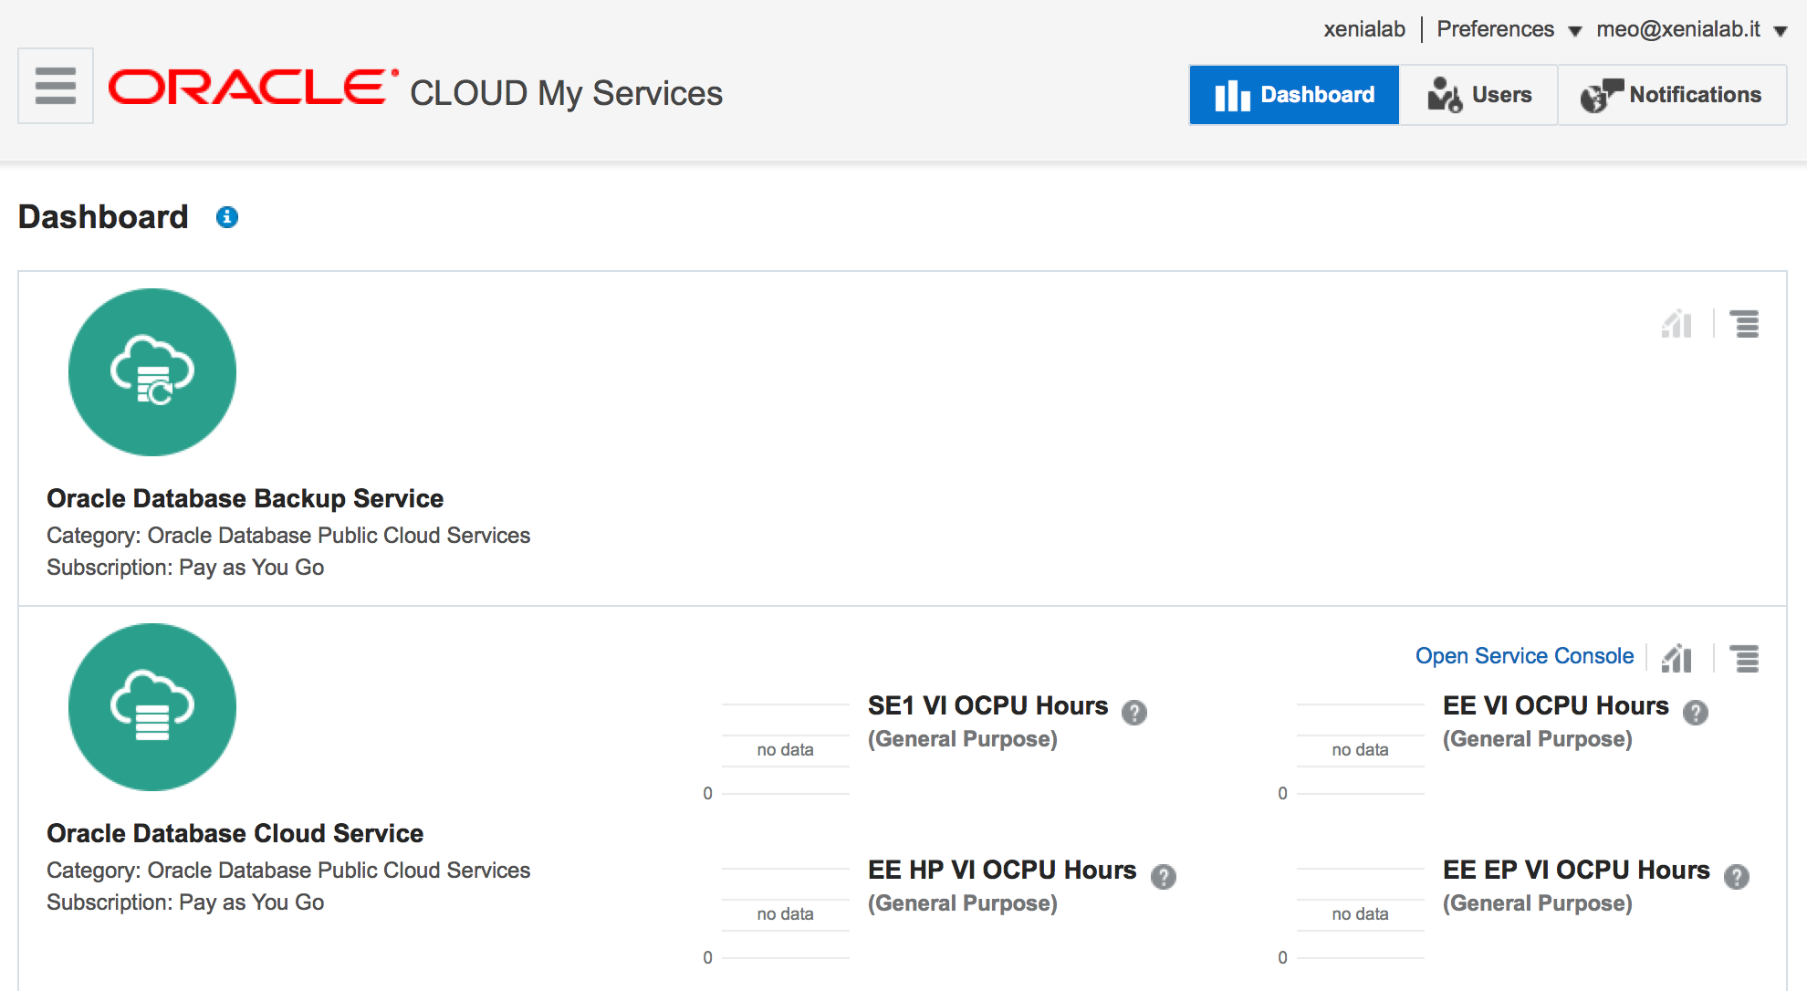Show help for EE EP VI OCPU Hours
Image resolution: width=1807 pixels, height=991 pixels.
pyautogui.click(x=1737, y=877)
